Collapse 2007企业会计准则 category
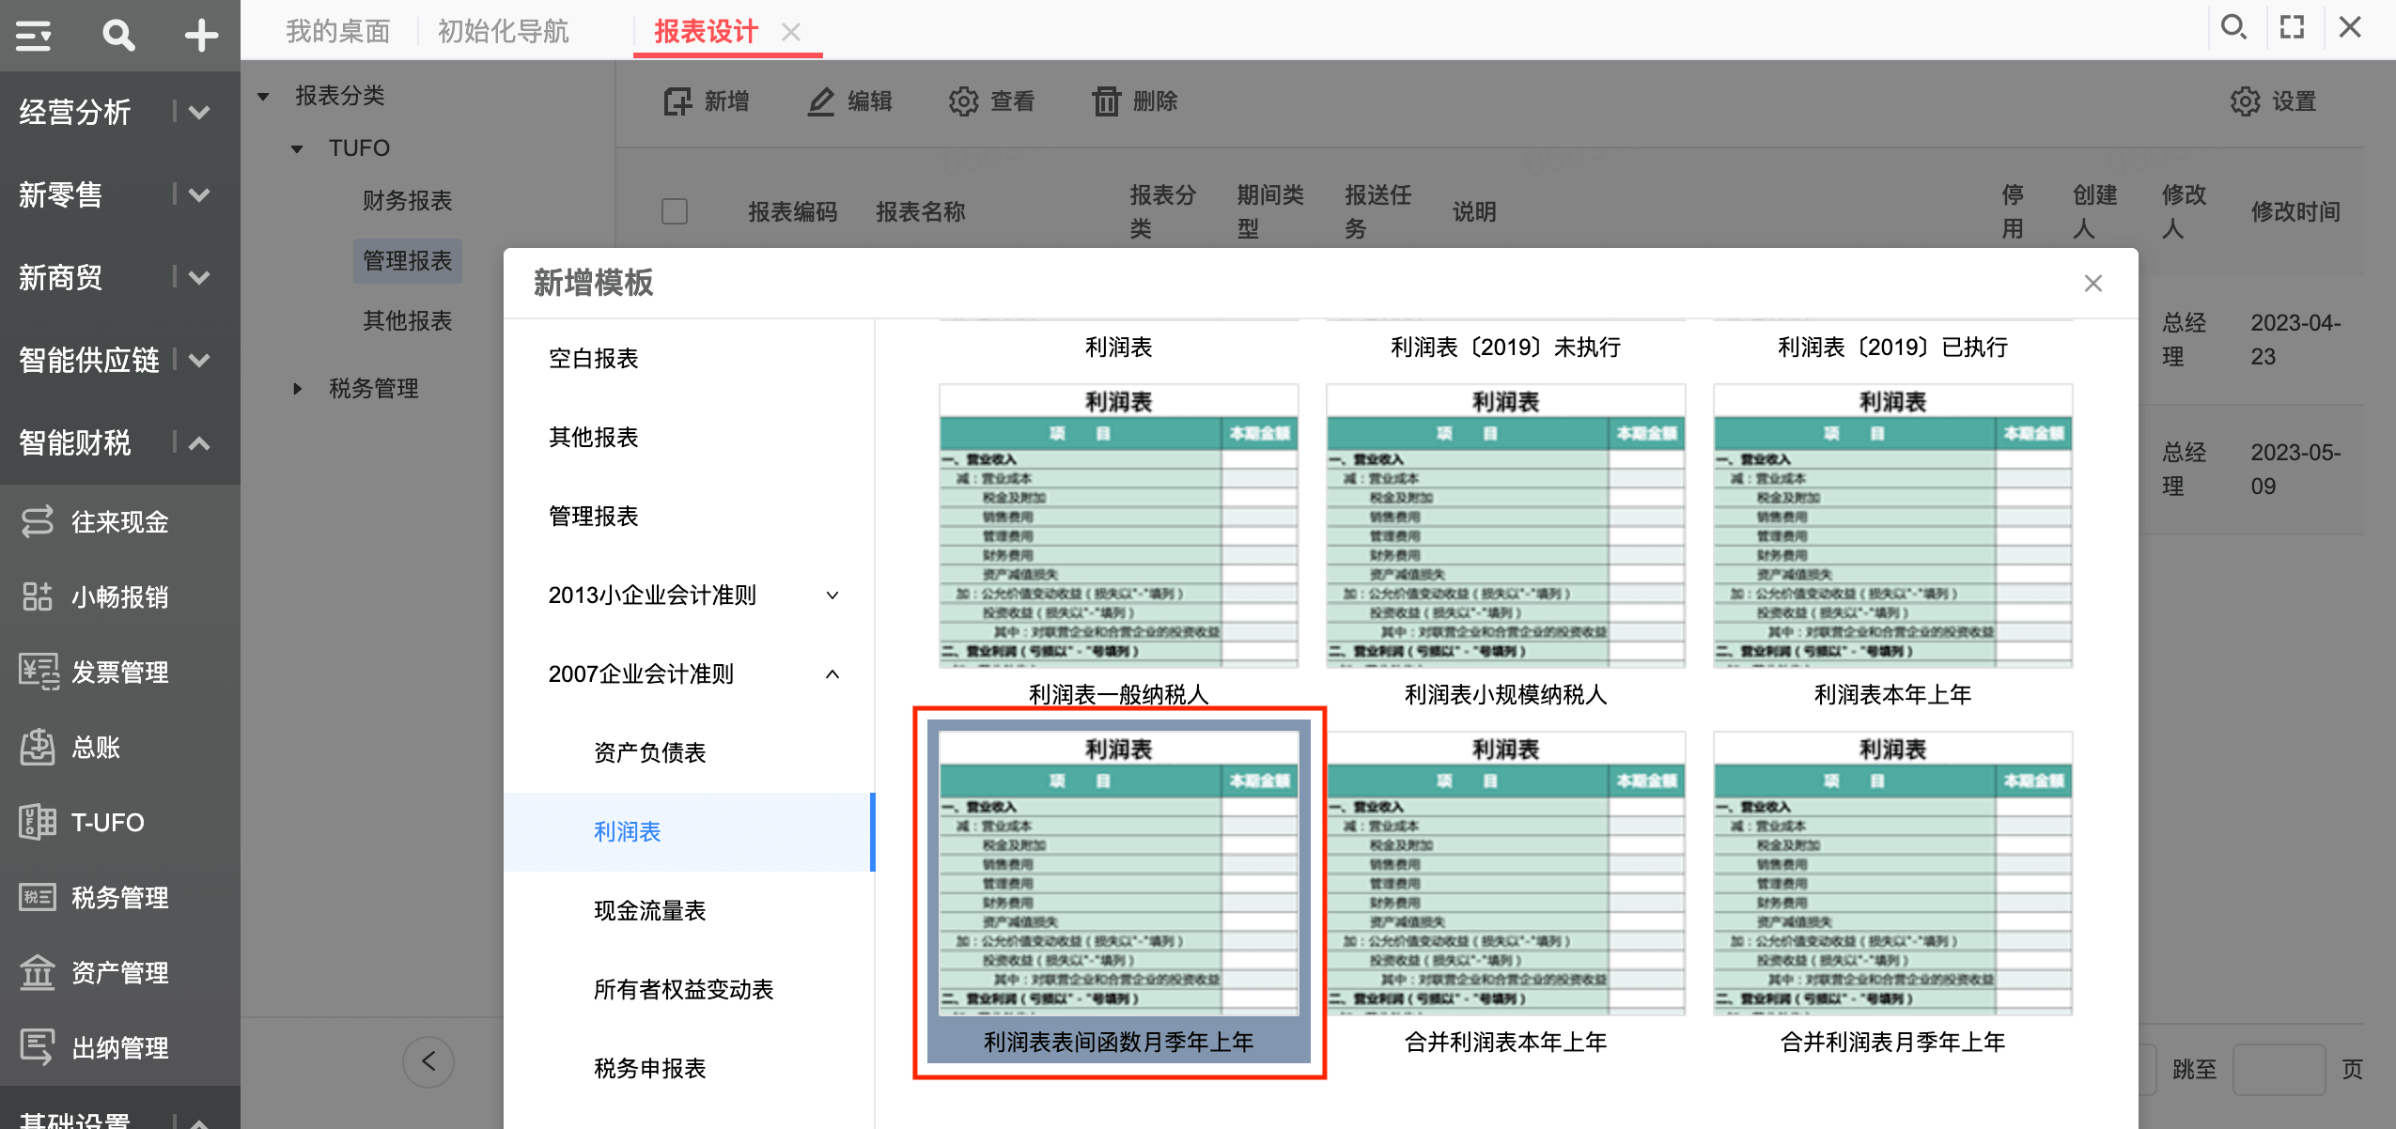This screenshot has width=2396, height=1129. (x=832, y=673)
